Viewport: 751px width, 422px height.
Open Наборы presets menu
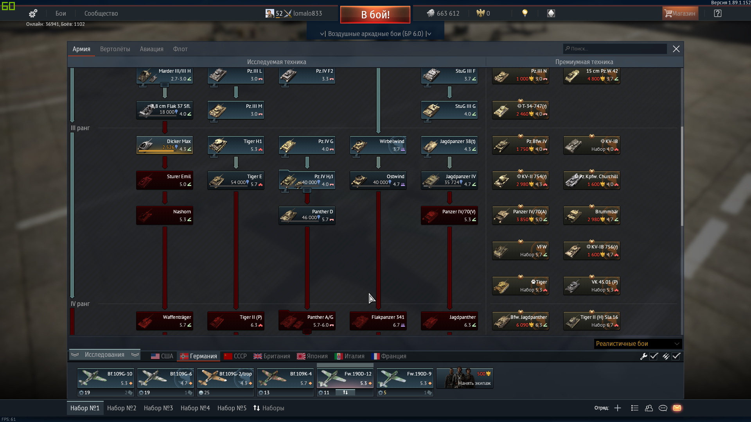click(269, 408)
